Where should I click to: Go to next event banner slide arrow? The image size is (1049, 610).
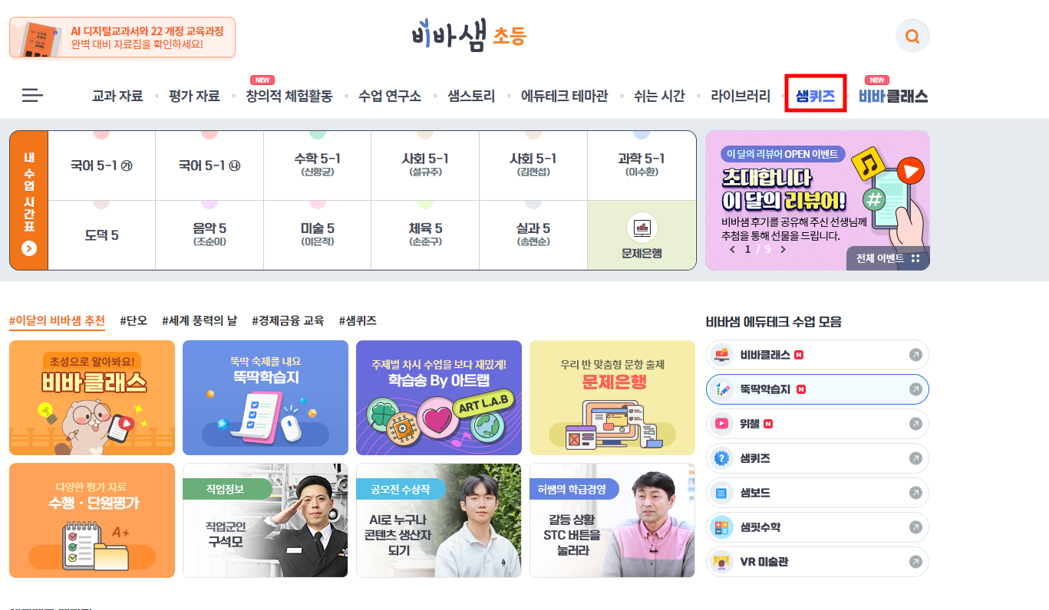[783, 249]
